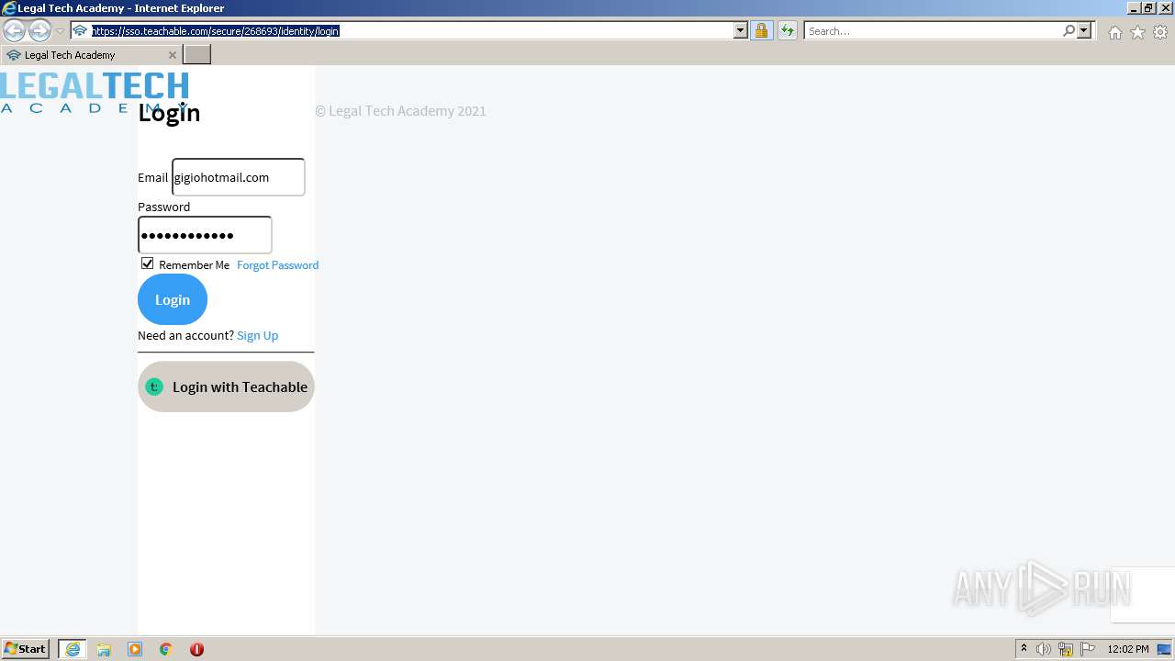The height and width of the screenshot is (661, 1175).
Task: Close the Legal Tech Academy tab
Action: (x=172, y=55)
